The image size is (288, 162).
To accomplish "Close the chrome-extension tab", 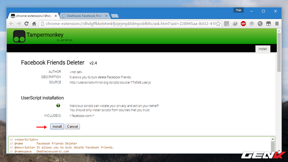I will (56, 16).
